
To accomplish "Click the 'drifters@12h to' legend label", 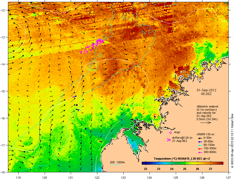I will point(182,138).
